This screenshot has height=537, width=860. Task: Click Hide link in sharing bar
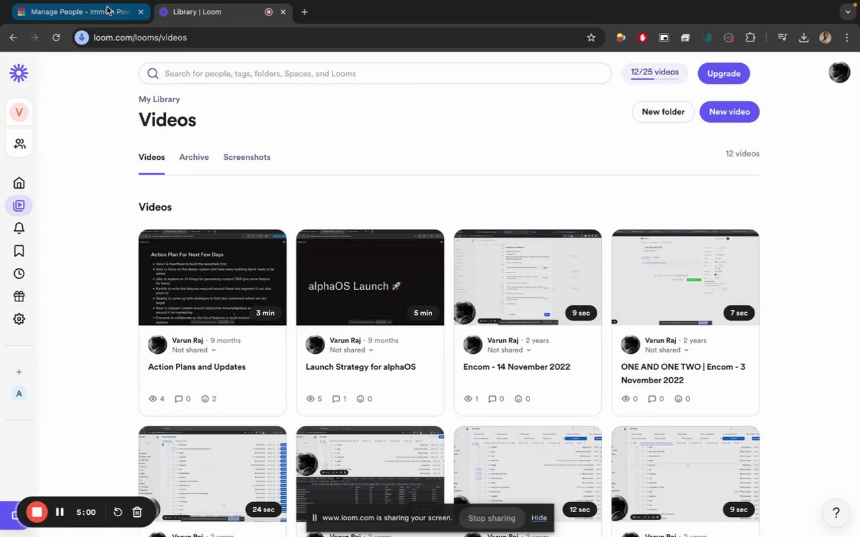[539, 518]
